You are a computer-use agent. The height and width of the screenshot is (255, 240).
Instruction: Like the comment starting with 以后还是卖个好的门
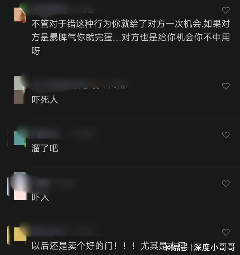[226, 232]
